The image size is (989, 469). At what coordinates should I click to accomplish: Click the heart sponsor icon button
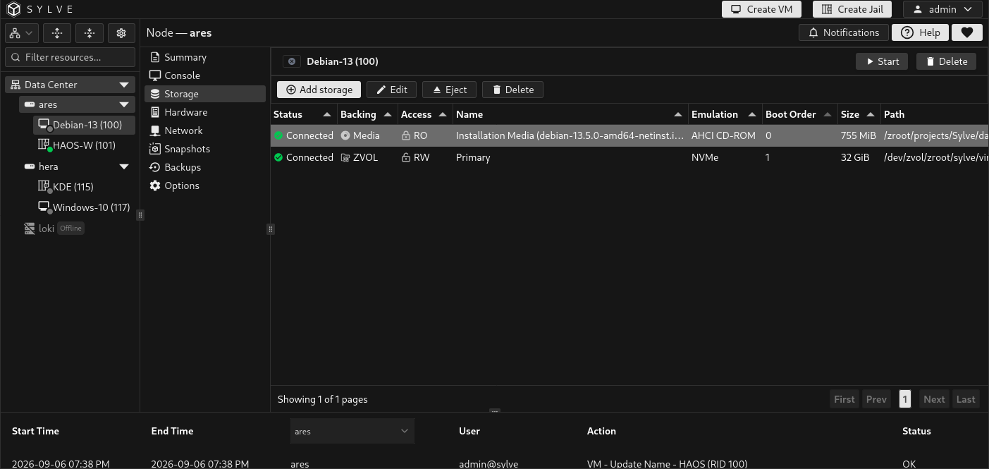966,32
